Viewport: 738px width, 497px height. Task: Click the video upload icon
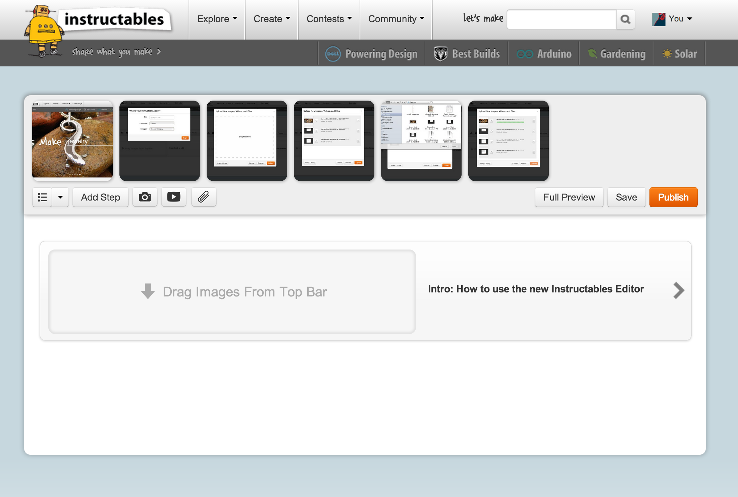pyautogui.click(x=173, y=197)
